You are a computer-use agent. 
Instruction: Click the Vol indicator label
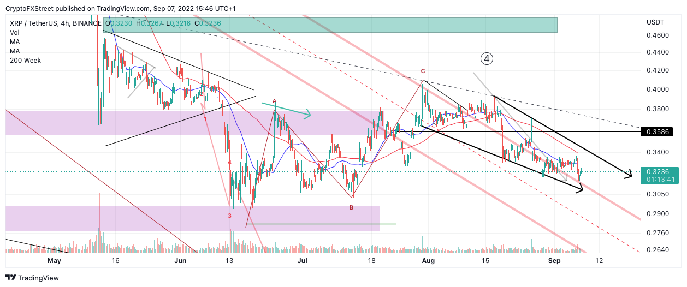coord(15,33)
